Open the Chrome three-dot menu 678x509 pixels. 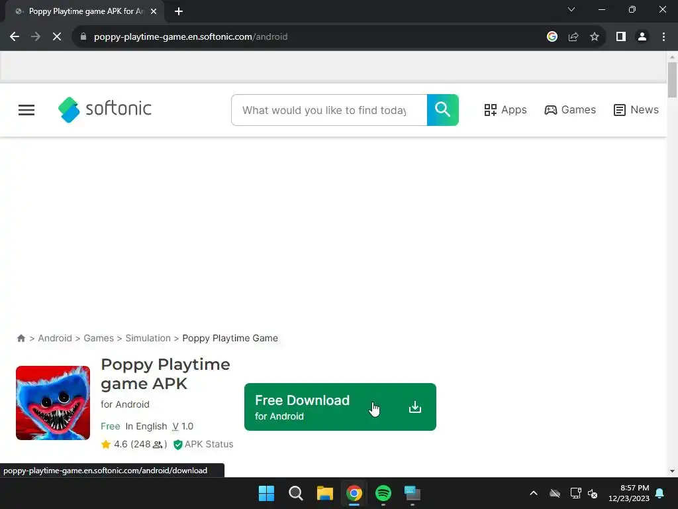coord(663,37)
